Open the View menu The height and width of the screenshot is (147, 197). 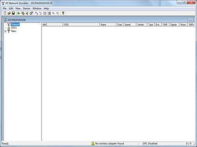click(18, 9)
